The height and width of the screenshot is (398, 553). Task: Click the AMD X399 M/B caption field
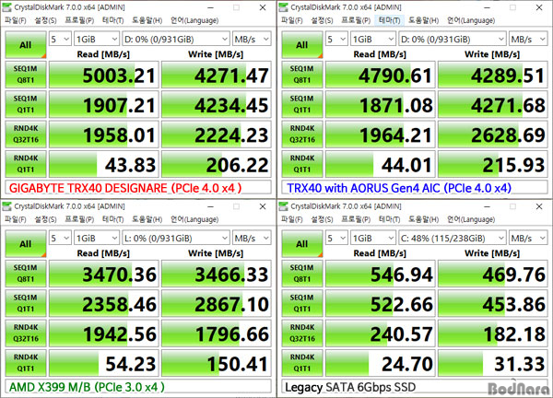coord(138,387)
